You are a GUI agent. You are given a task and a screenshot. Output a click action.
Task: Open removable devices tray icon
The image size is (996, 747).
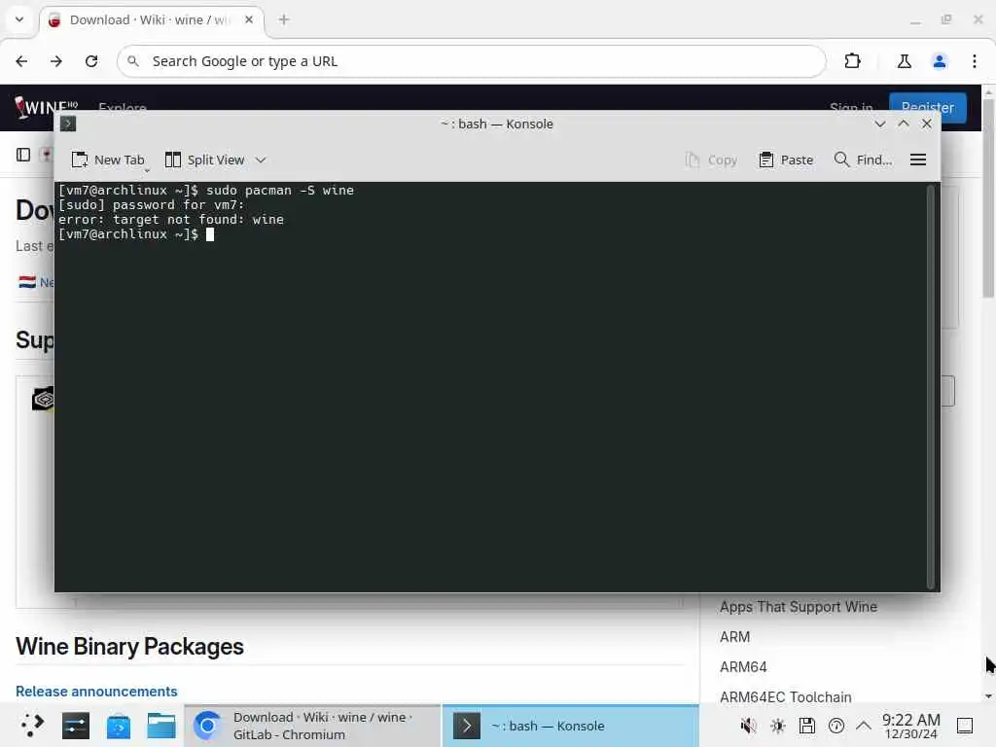point(806,726)
